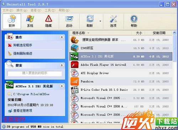This screenshot has width=178, height=130.
Task: Click the magnifier icon in 搜索 panel
Action: pos(10,64)
